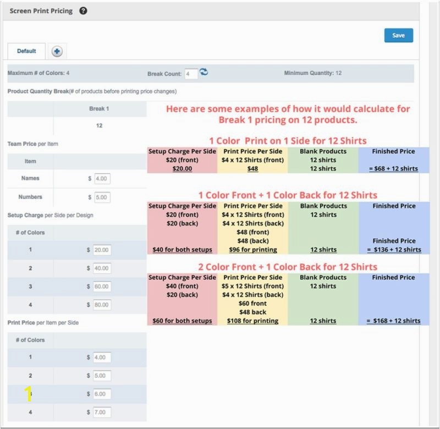The width and height of the screenshot is (440, 429).
Task: Click setup charge field for 1 color
Action: [102, 250]
